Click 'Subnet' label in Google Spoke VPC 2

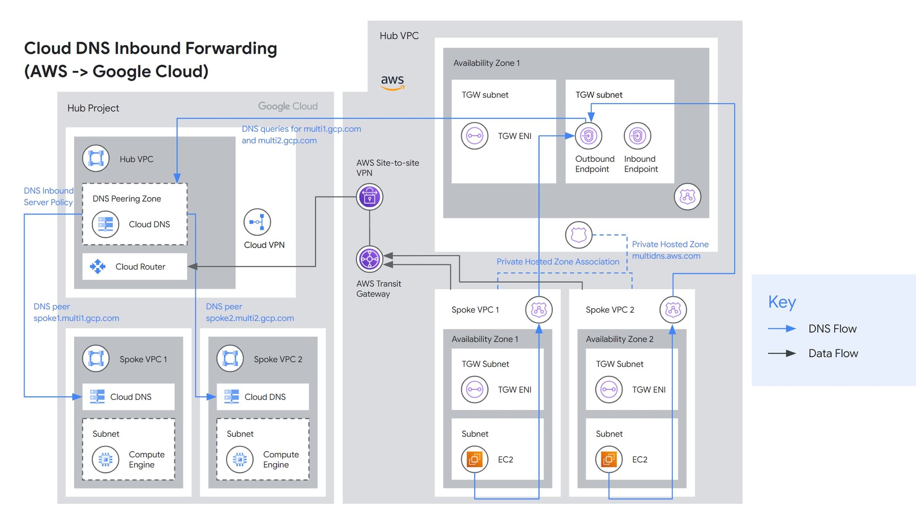coord(240,434)
